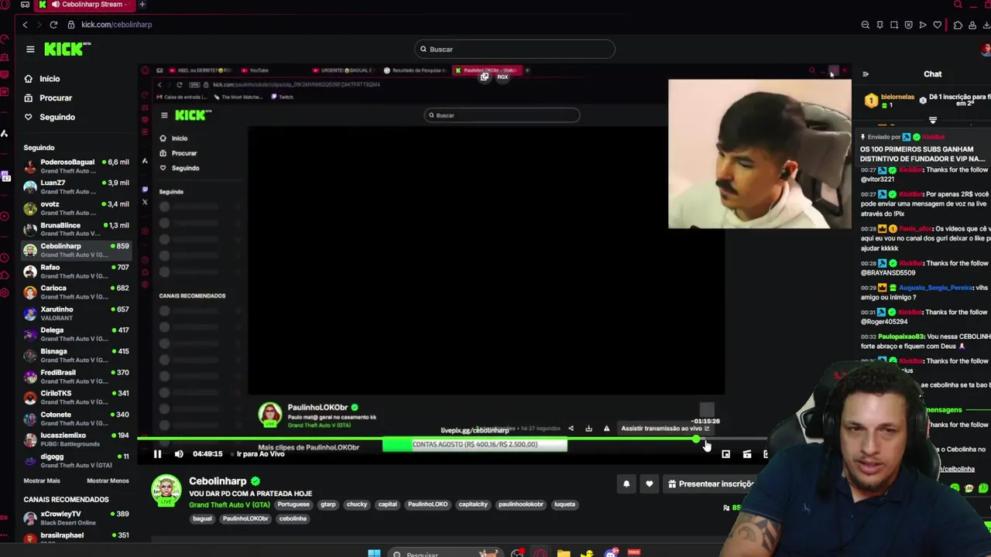
Task: Open the Windows Start menu
Action: pyautogui.click(x=374, y=553)
